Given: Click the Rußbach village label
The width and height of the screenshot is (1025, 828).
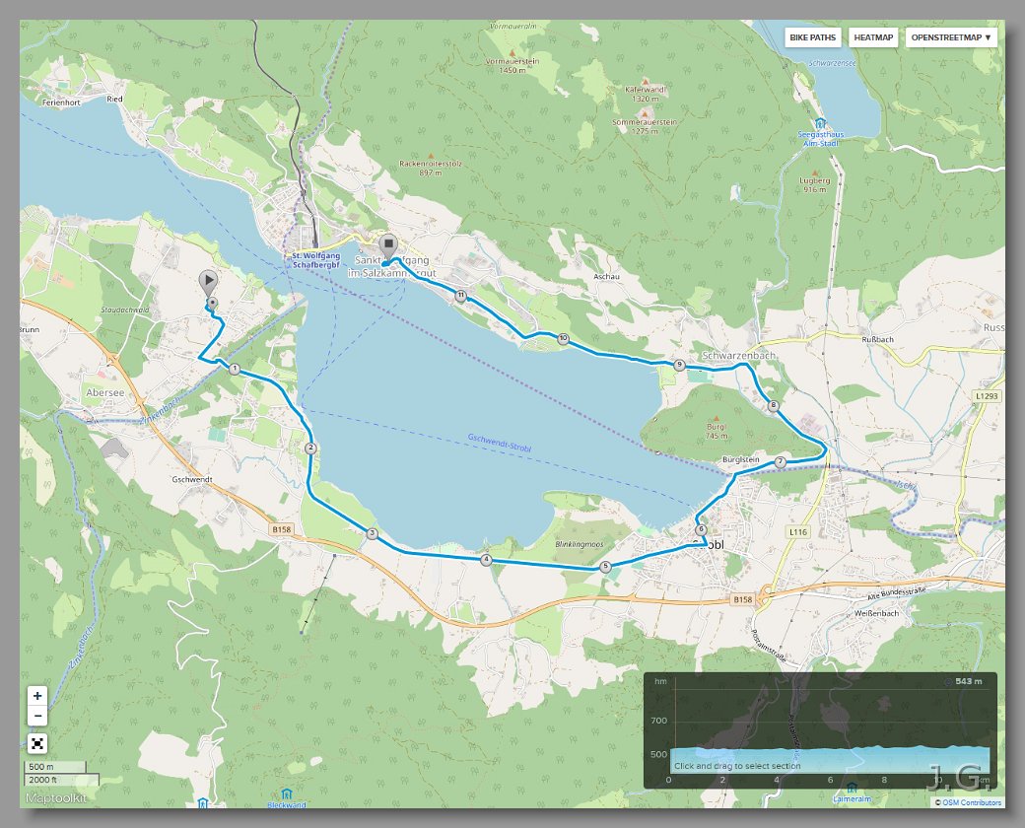Looking at the screenshot, I should [877, 339].
